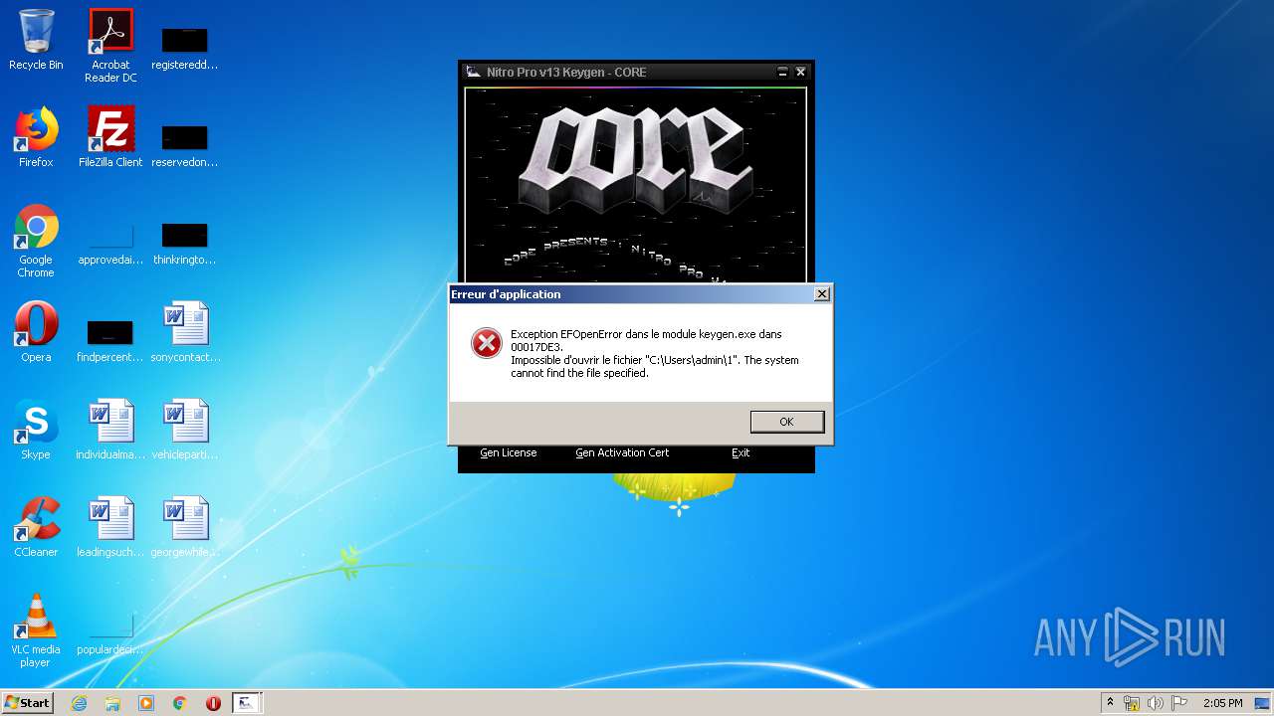Select the thinkringto... desktop file
This screenshot has width=1274, height=716.
tap(185, 243)
